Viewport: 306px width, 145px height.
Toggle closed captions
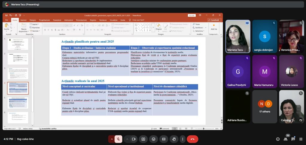(164, 139)
